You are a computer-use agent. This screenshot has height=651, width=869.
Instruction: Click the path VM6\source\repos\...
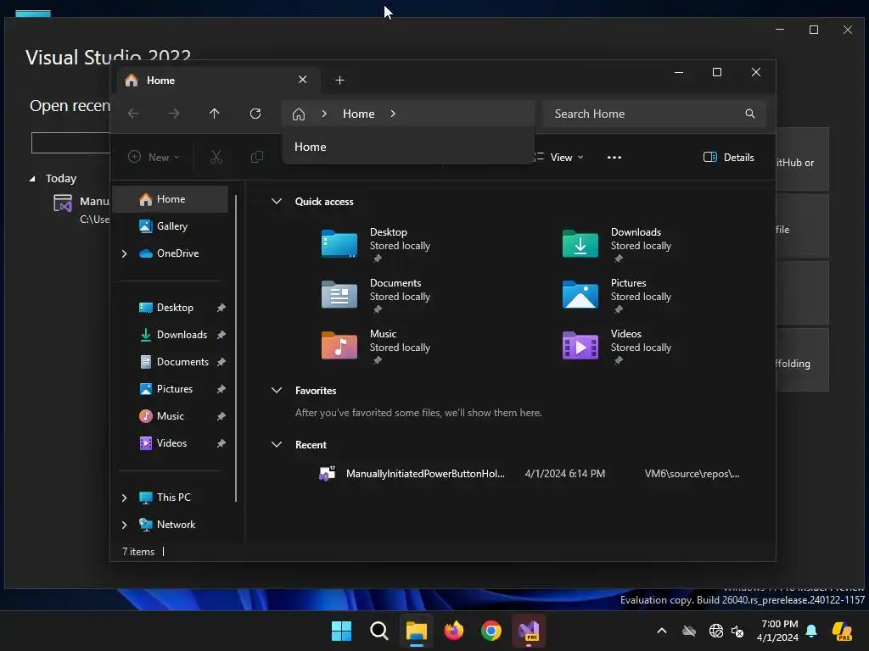pos(692,474)
